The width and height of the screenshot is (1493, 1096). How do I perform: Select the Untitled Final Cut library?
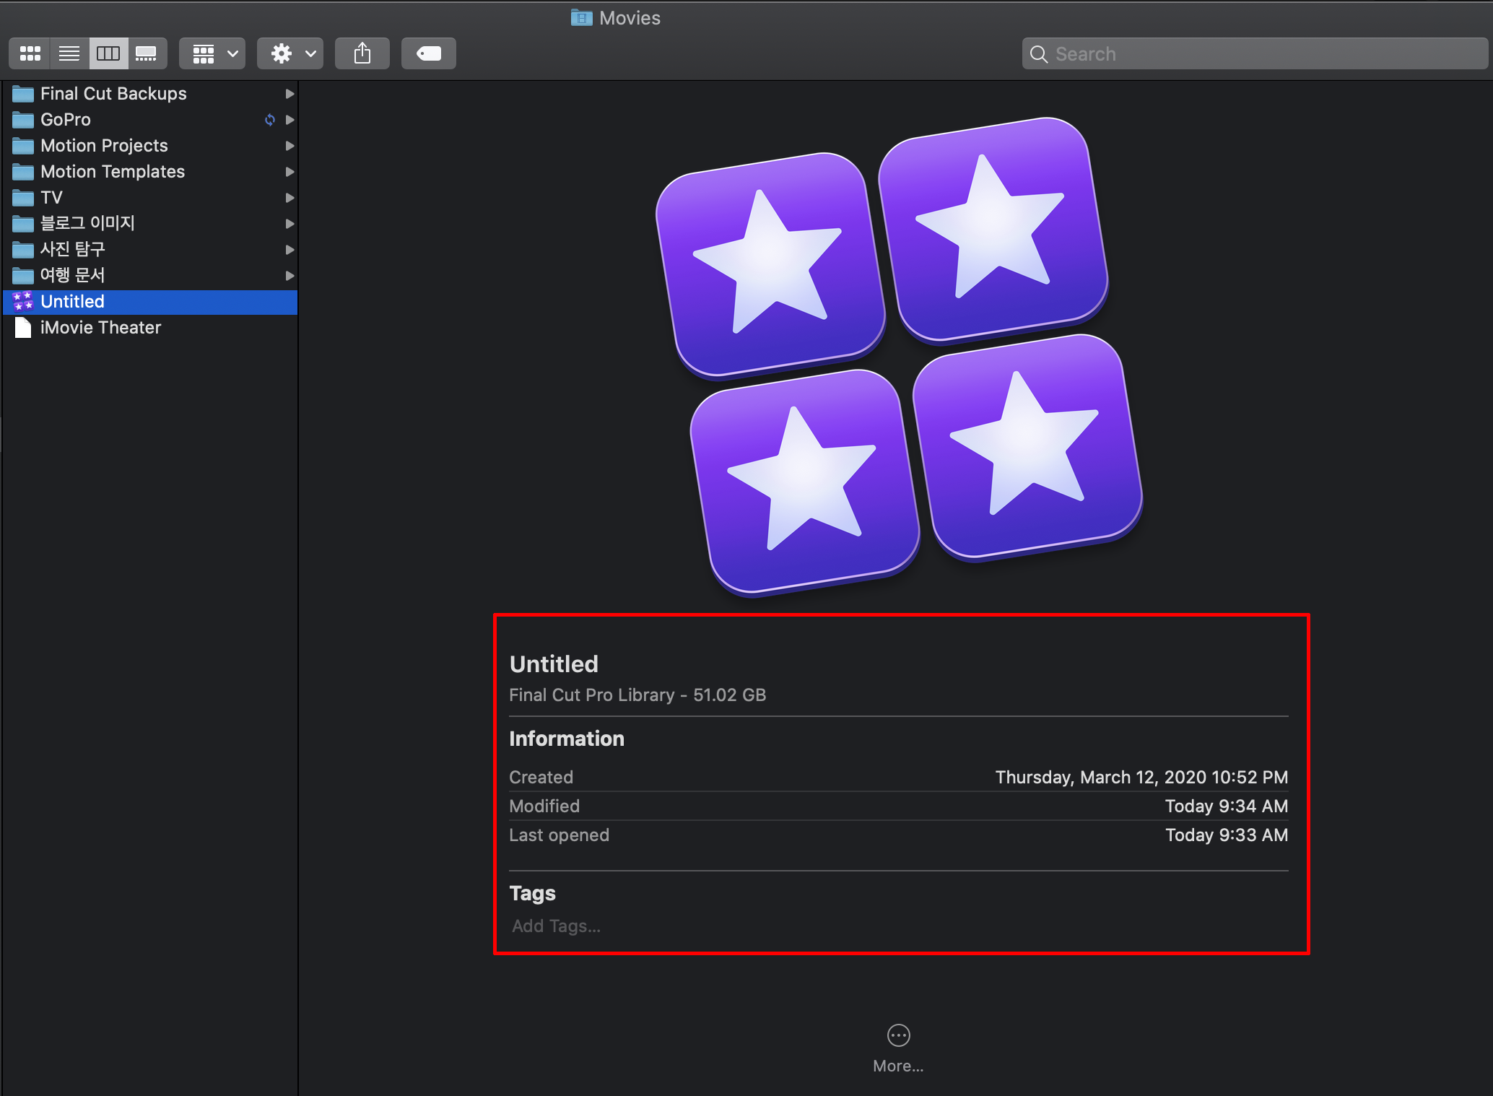click(72, 302)
